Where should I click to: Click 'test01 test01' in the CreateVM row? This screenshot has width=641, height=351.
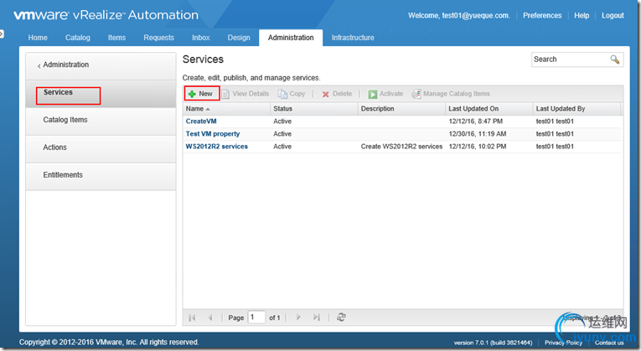click(555, 121)
